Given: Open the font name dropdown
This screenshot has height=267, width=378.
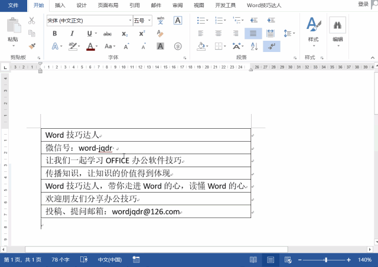Looking at the screenshot, I should tap(130, 21).
